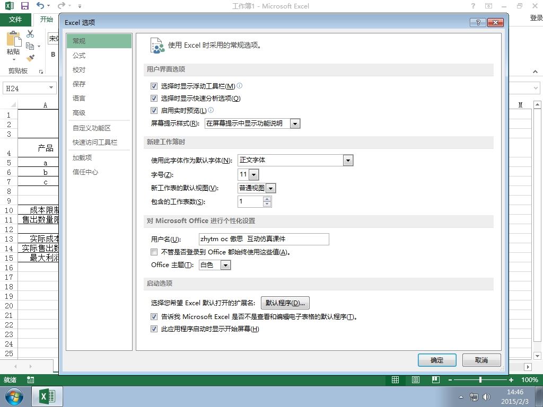
Task: Open the Name Box dropdown arrow
Action: click(x=51, y=87)
